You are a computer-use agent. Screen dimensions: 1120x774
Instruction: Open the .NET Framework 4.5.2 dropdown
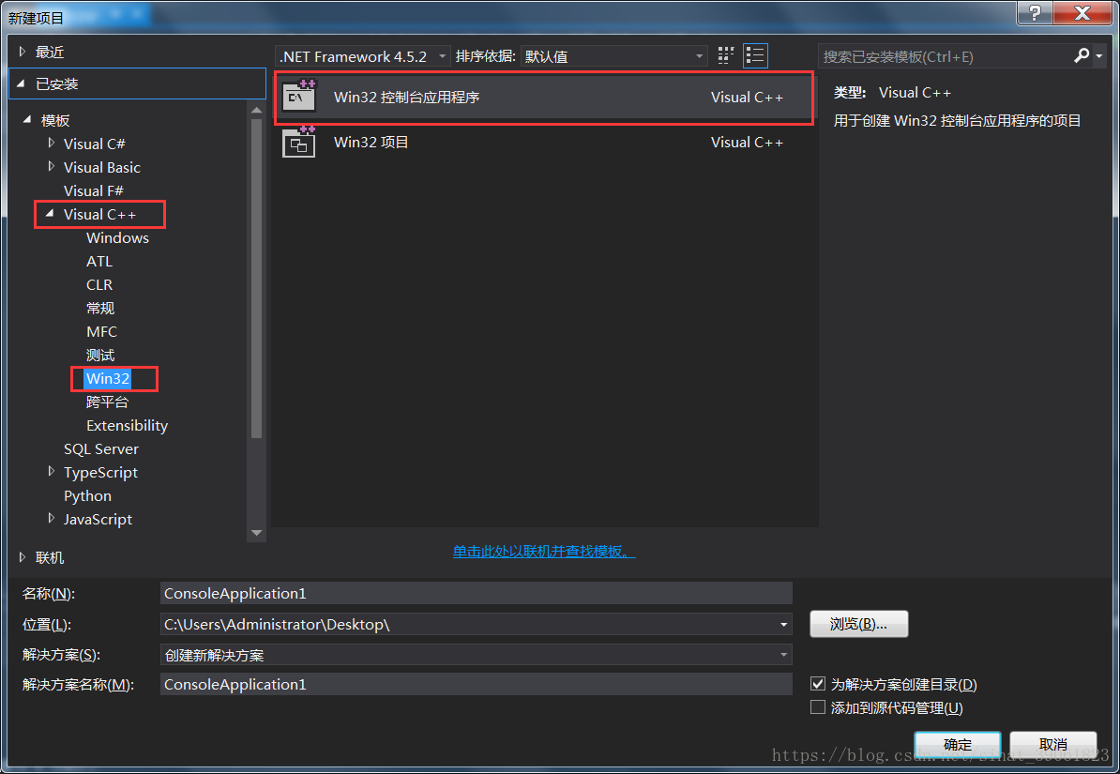click(363, 55)
